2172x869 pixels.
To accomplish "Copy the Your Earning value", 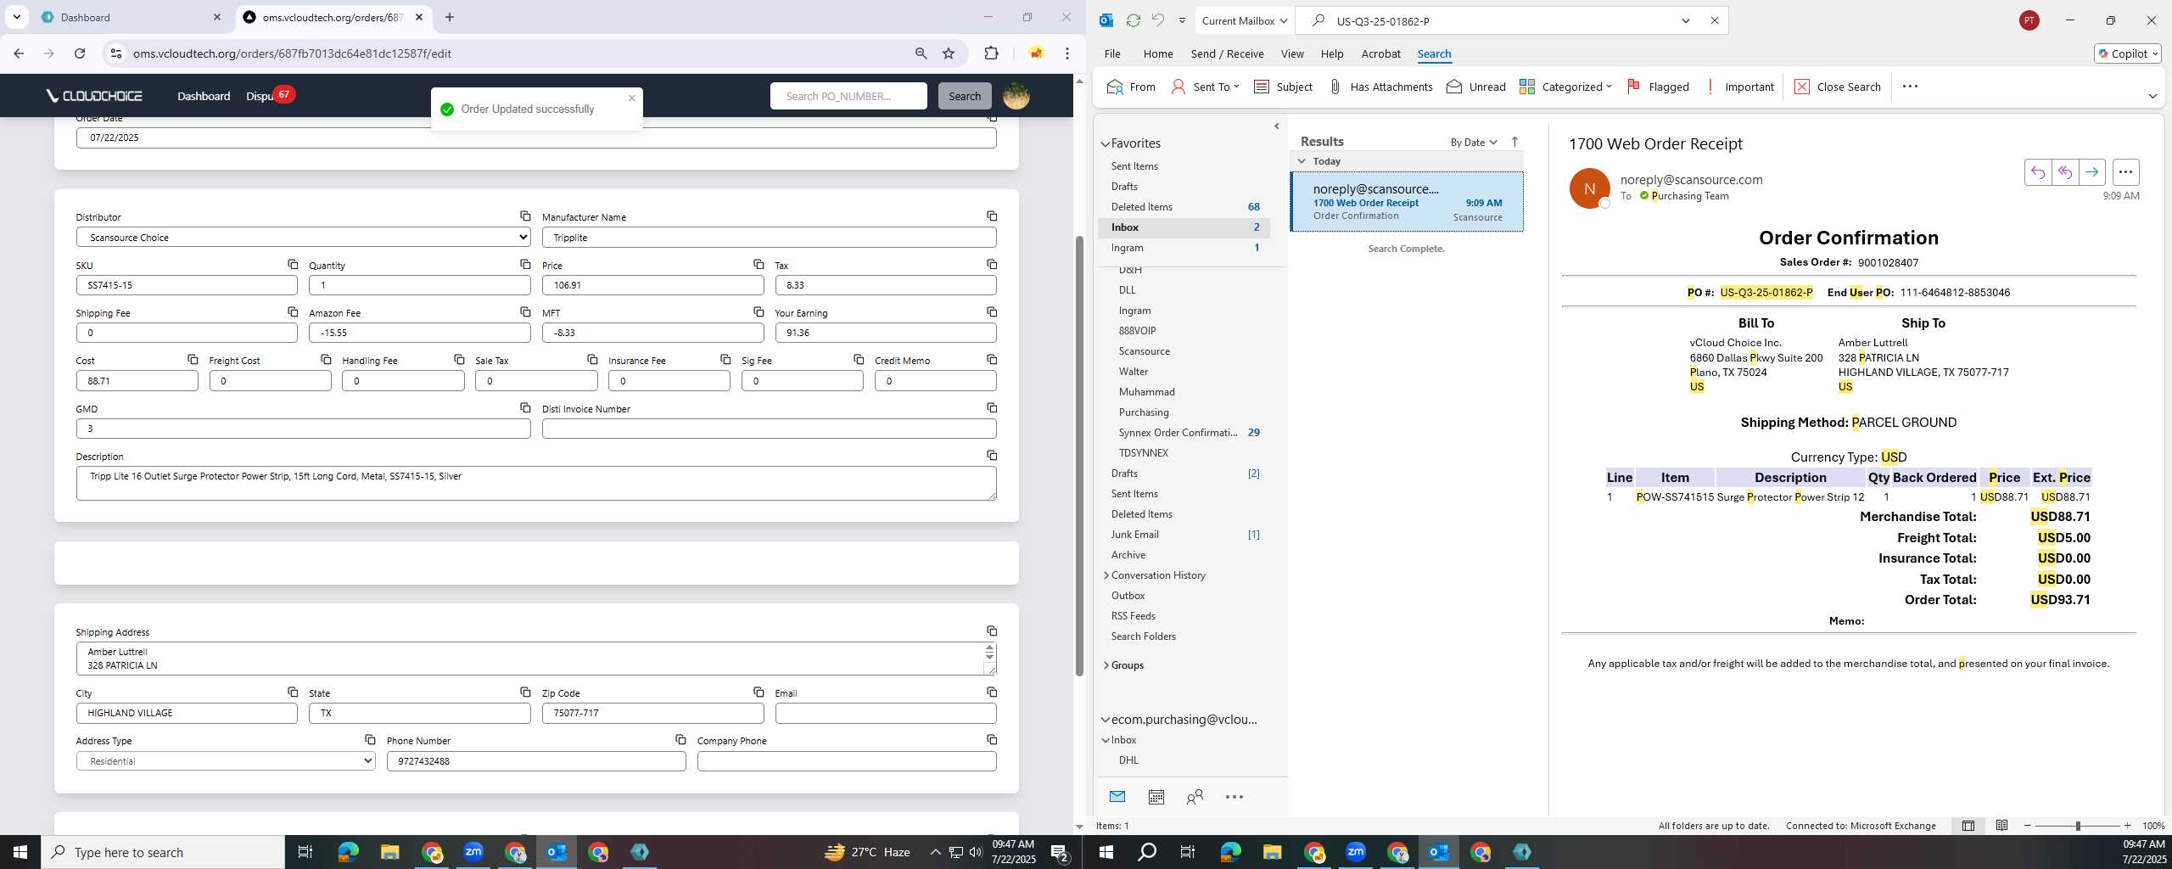I will click(992, 312).
